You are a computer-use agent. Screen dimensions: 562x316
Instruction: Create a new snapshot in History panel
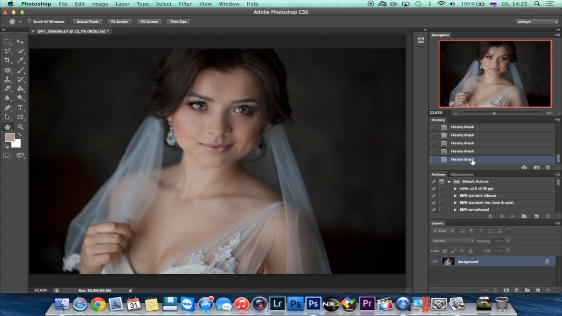click(537, 168)
